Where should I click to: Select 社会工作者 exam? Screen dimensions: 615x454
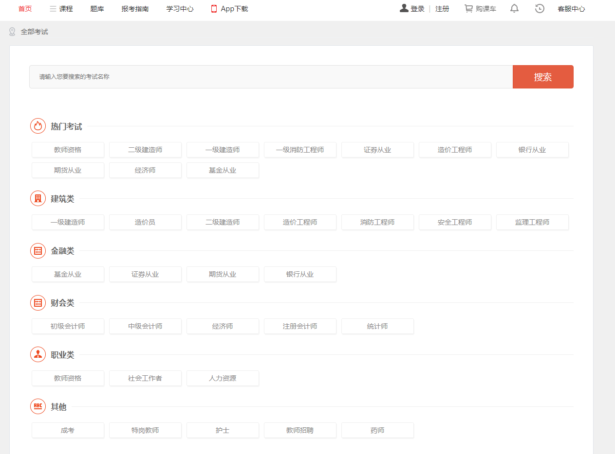(x=145, y=378)
